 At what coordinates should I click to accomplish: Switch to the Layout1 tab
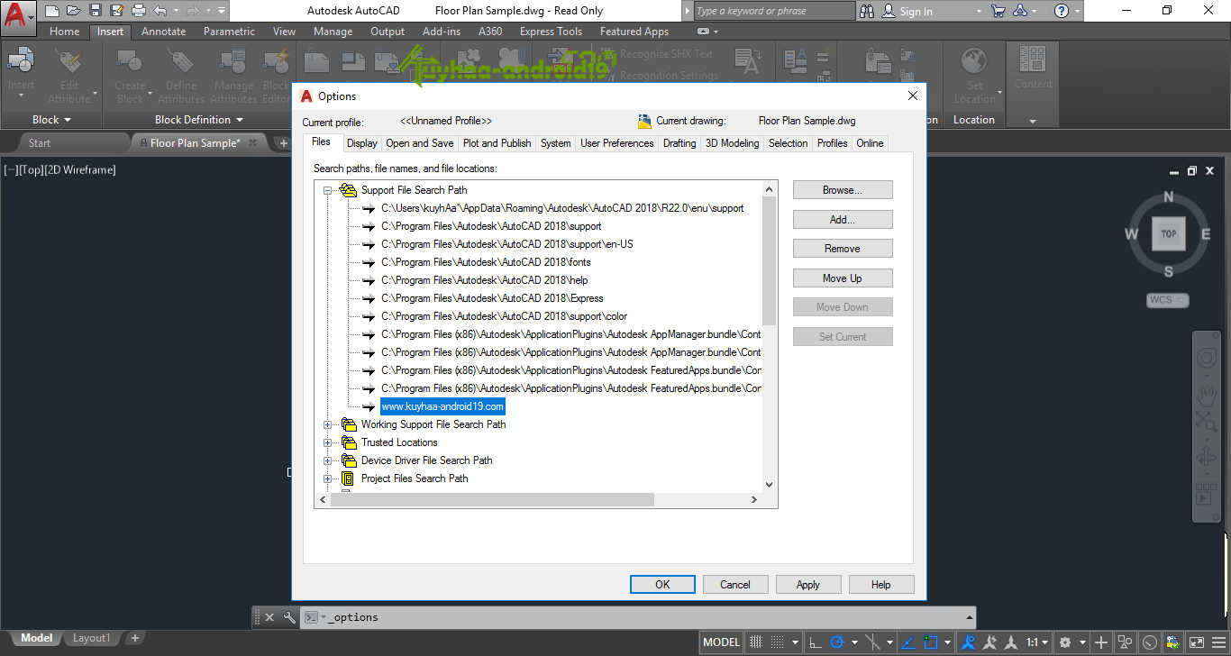coord(91,638)
